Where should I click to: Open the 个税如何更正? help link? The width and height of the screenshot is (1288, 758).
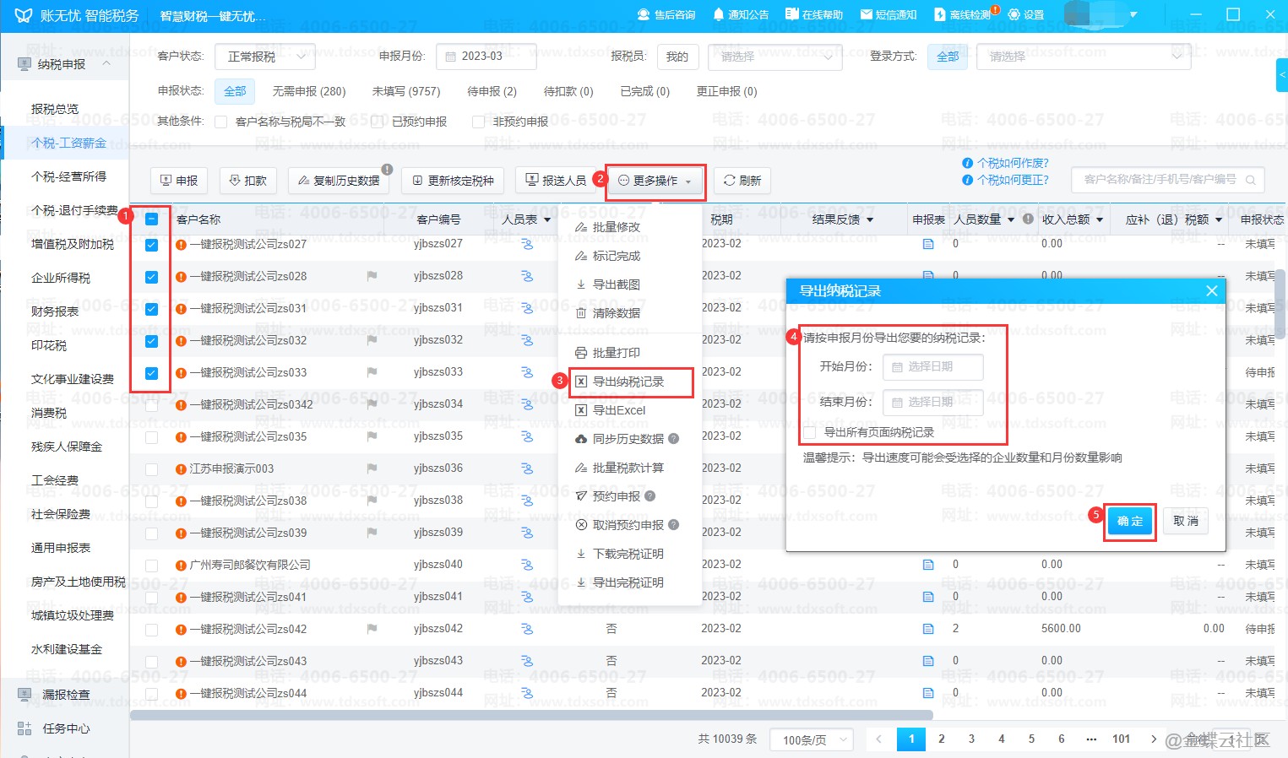[x=1012, y=180]
